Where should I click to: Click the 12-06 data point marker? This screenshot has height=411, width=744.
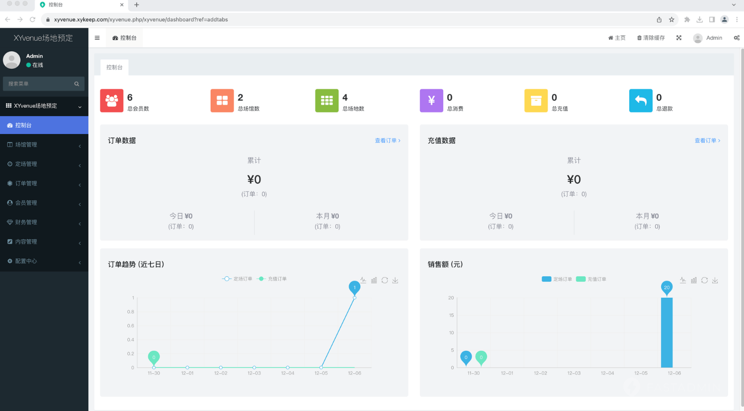pyautogui.click(x=355, y=298)
